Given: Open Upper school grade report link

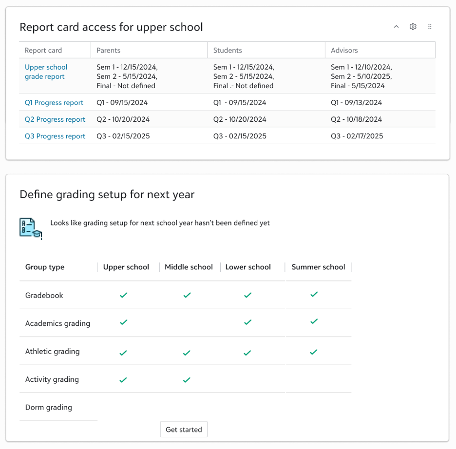Looking at the screenshot, I should pyautogui.click(x=46, y=72).
